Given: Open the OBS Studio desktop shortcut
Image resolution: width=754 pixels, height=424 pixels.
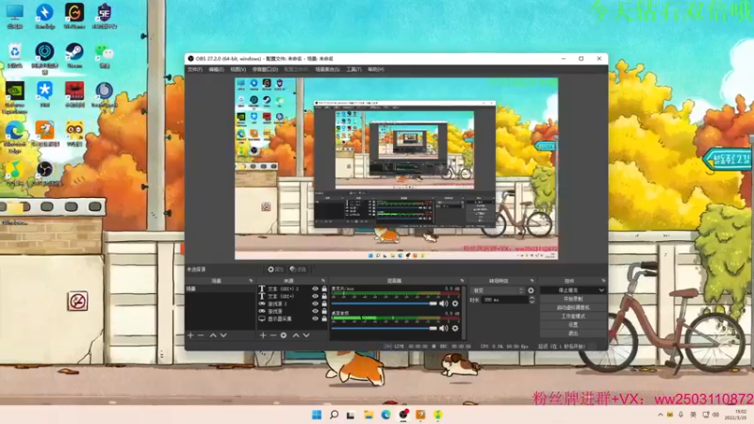Looking at the screenshot, I should (x=44, y=173).
